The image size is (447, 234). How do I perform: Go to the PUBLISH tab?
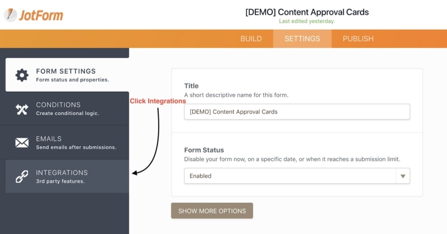(x=358, y=39)
